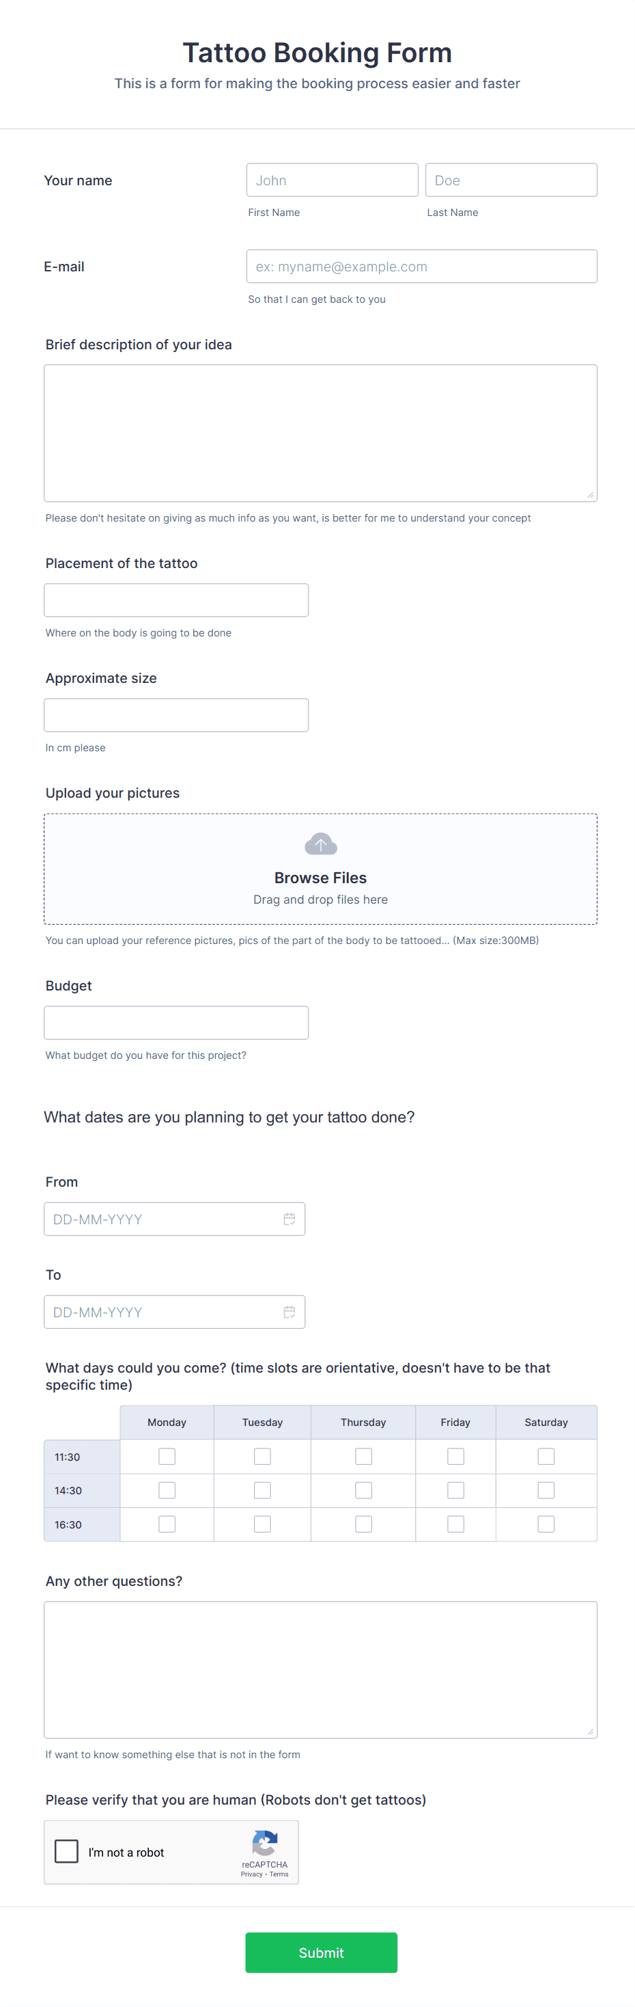Click the First Name input field
This screenshot has width=635, height=2007.
point(332,180)
